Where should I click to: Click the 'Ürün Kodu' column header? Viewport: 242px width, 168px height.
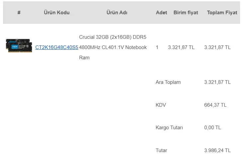click(x=57, y=13)
